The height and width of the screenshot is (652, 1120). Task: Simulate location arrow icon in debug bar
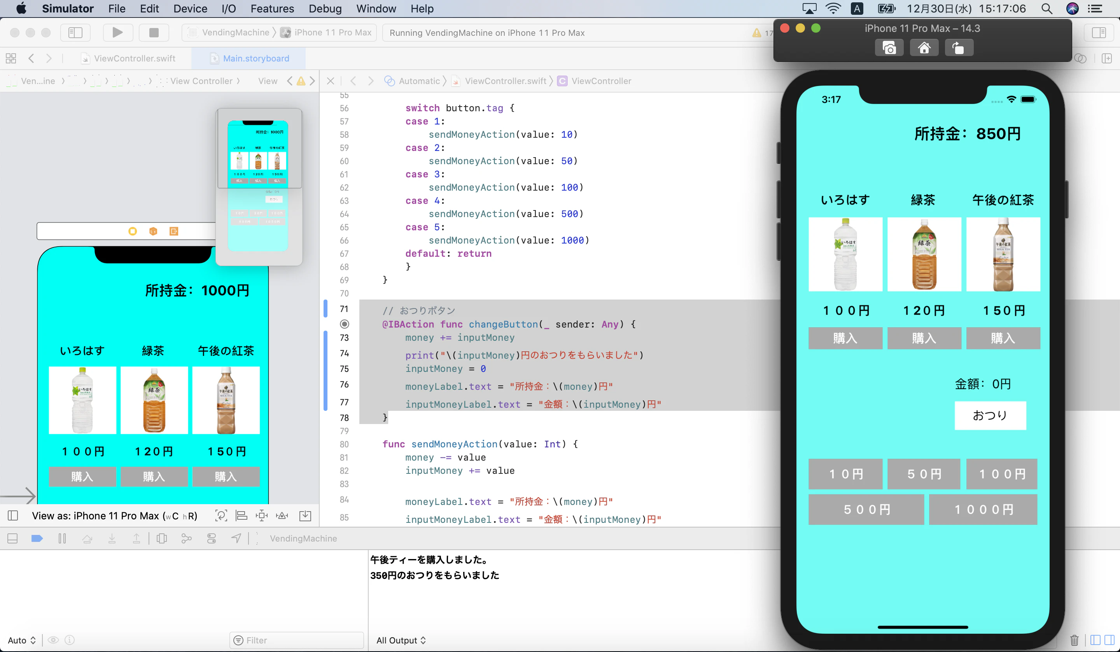coord(236,538)
